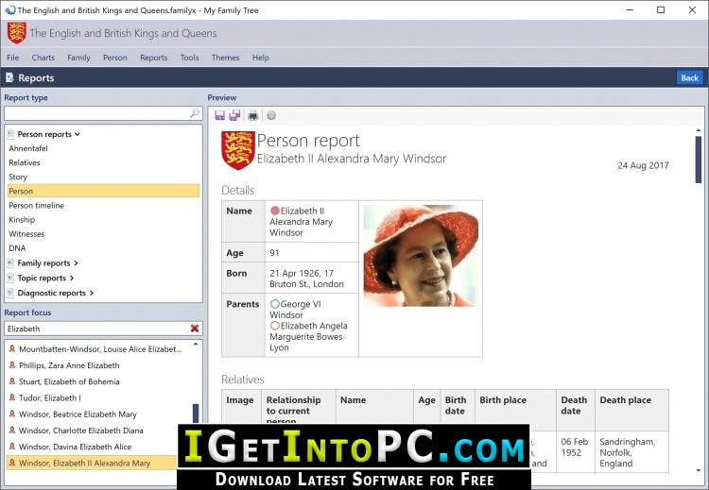Click the person icon of Phillips, Zara Anne Elizabeth
This screenshot has height=490, width=709.
coord(12,364)
